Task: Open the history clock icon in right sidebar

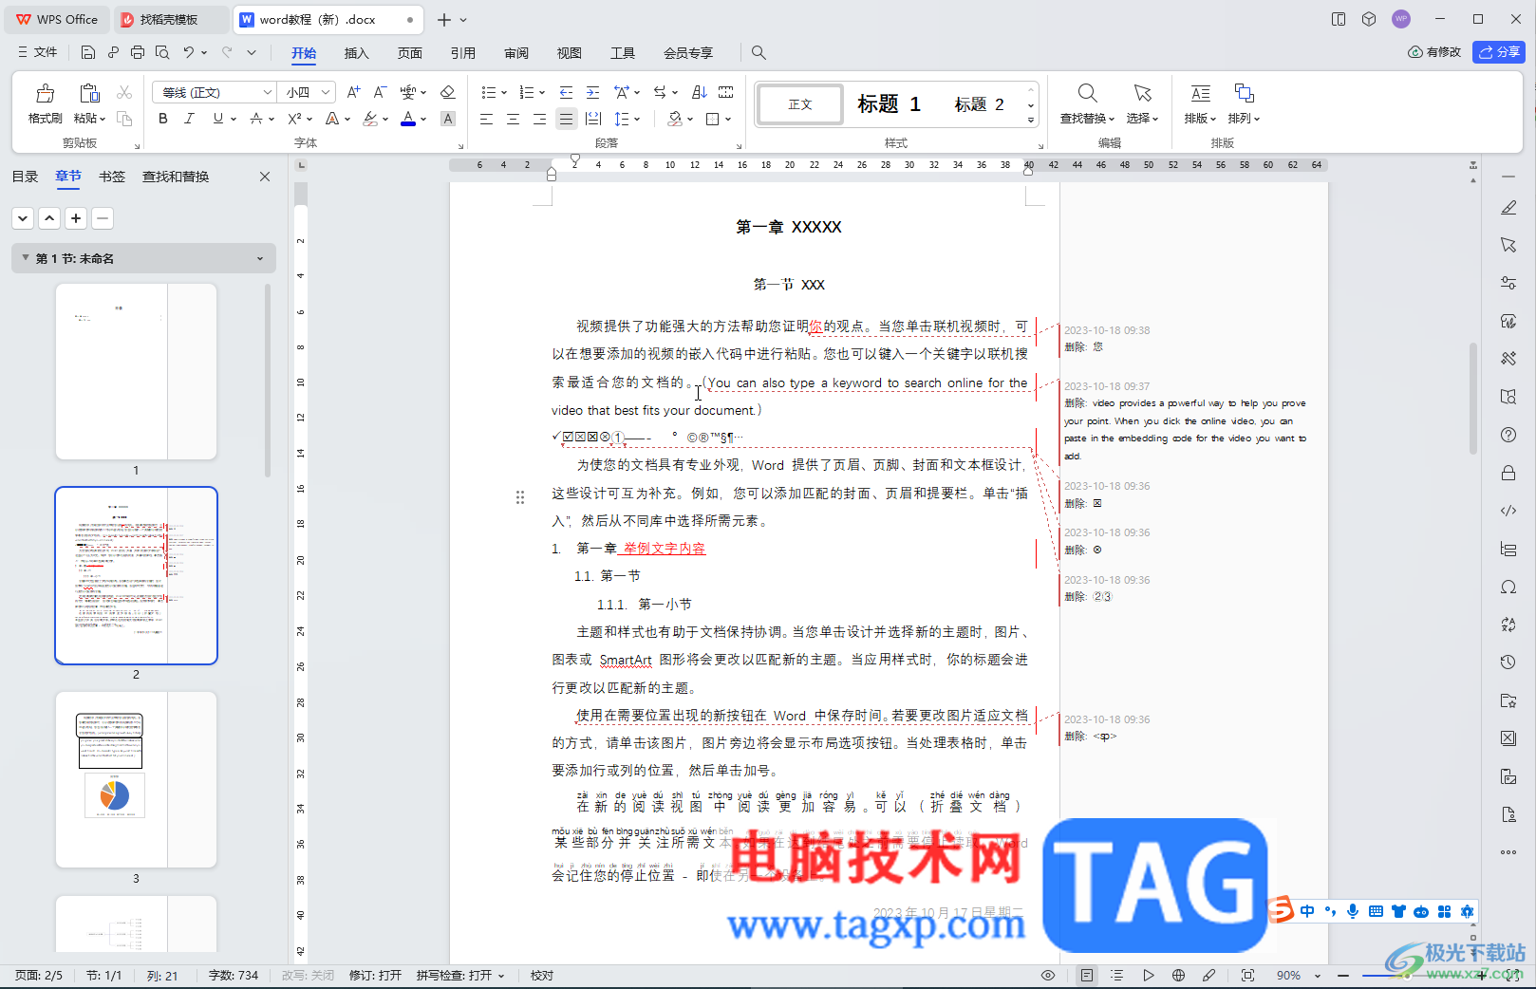Action: pyautogui.click(x=1508, y=662)
